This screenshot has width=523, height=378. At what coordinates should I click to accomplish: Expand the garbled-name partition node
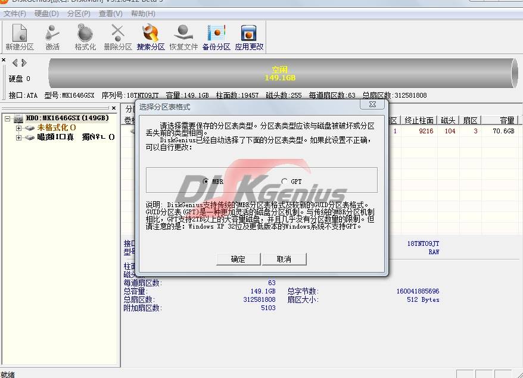18,138
